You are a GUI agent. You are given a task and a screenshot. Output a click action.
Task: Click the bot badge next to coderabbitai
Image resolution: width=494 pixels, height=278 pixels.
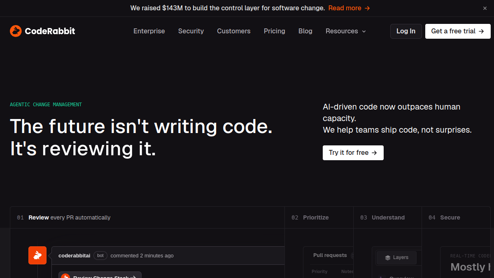click(x=100, y=256)
